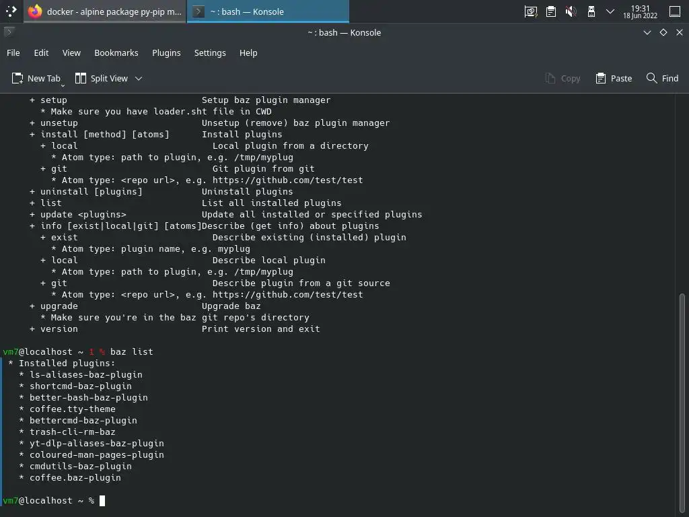Click 'Describe plugin from a git source'
Viewport: 689px width, 517px height.
pos(301,283)
